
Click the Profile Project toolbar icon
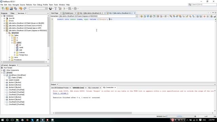pos(75,8)
